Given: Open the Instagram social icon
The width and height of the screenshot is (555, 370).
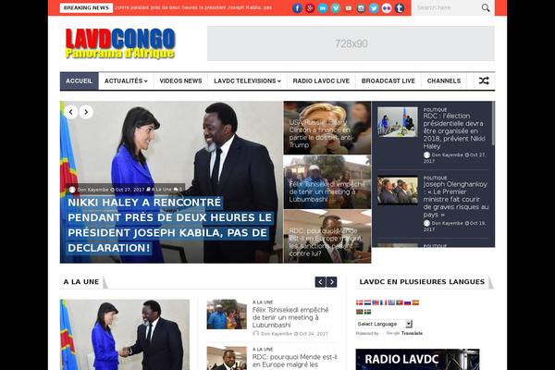Looking at the screenshot, I should pyautogui.click(x=361, y=7).
